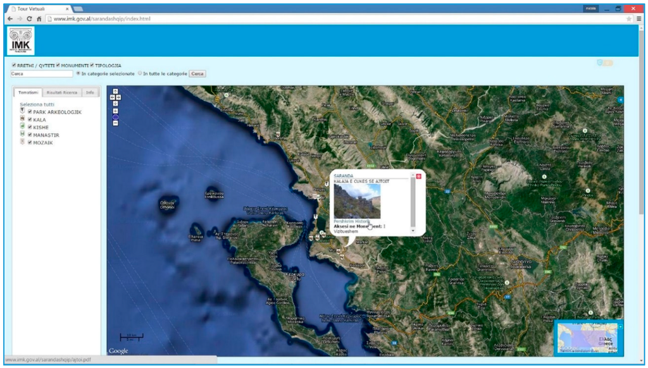
Task: Pan the map right with arrow button
Action: [118, 97]
